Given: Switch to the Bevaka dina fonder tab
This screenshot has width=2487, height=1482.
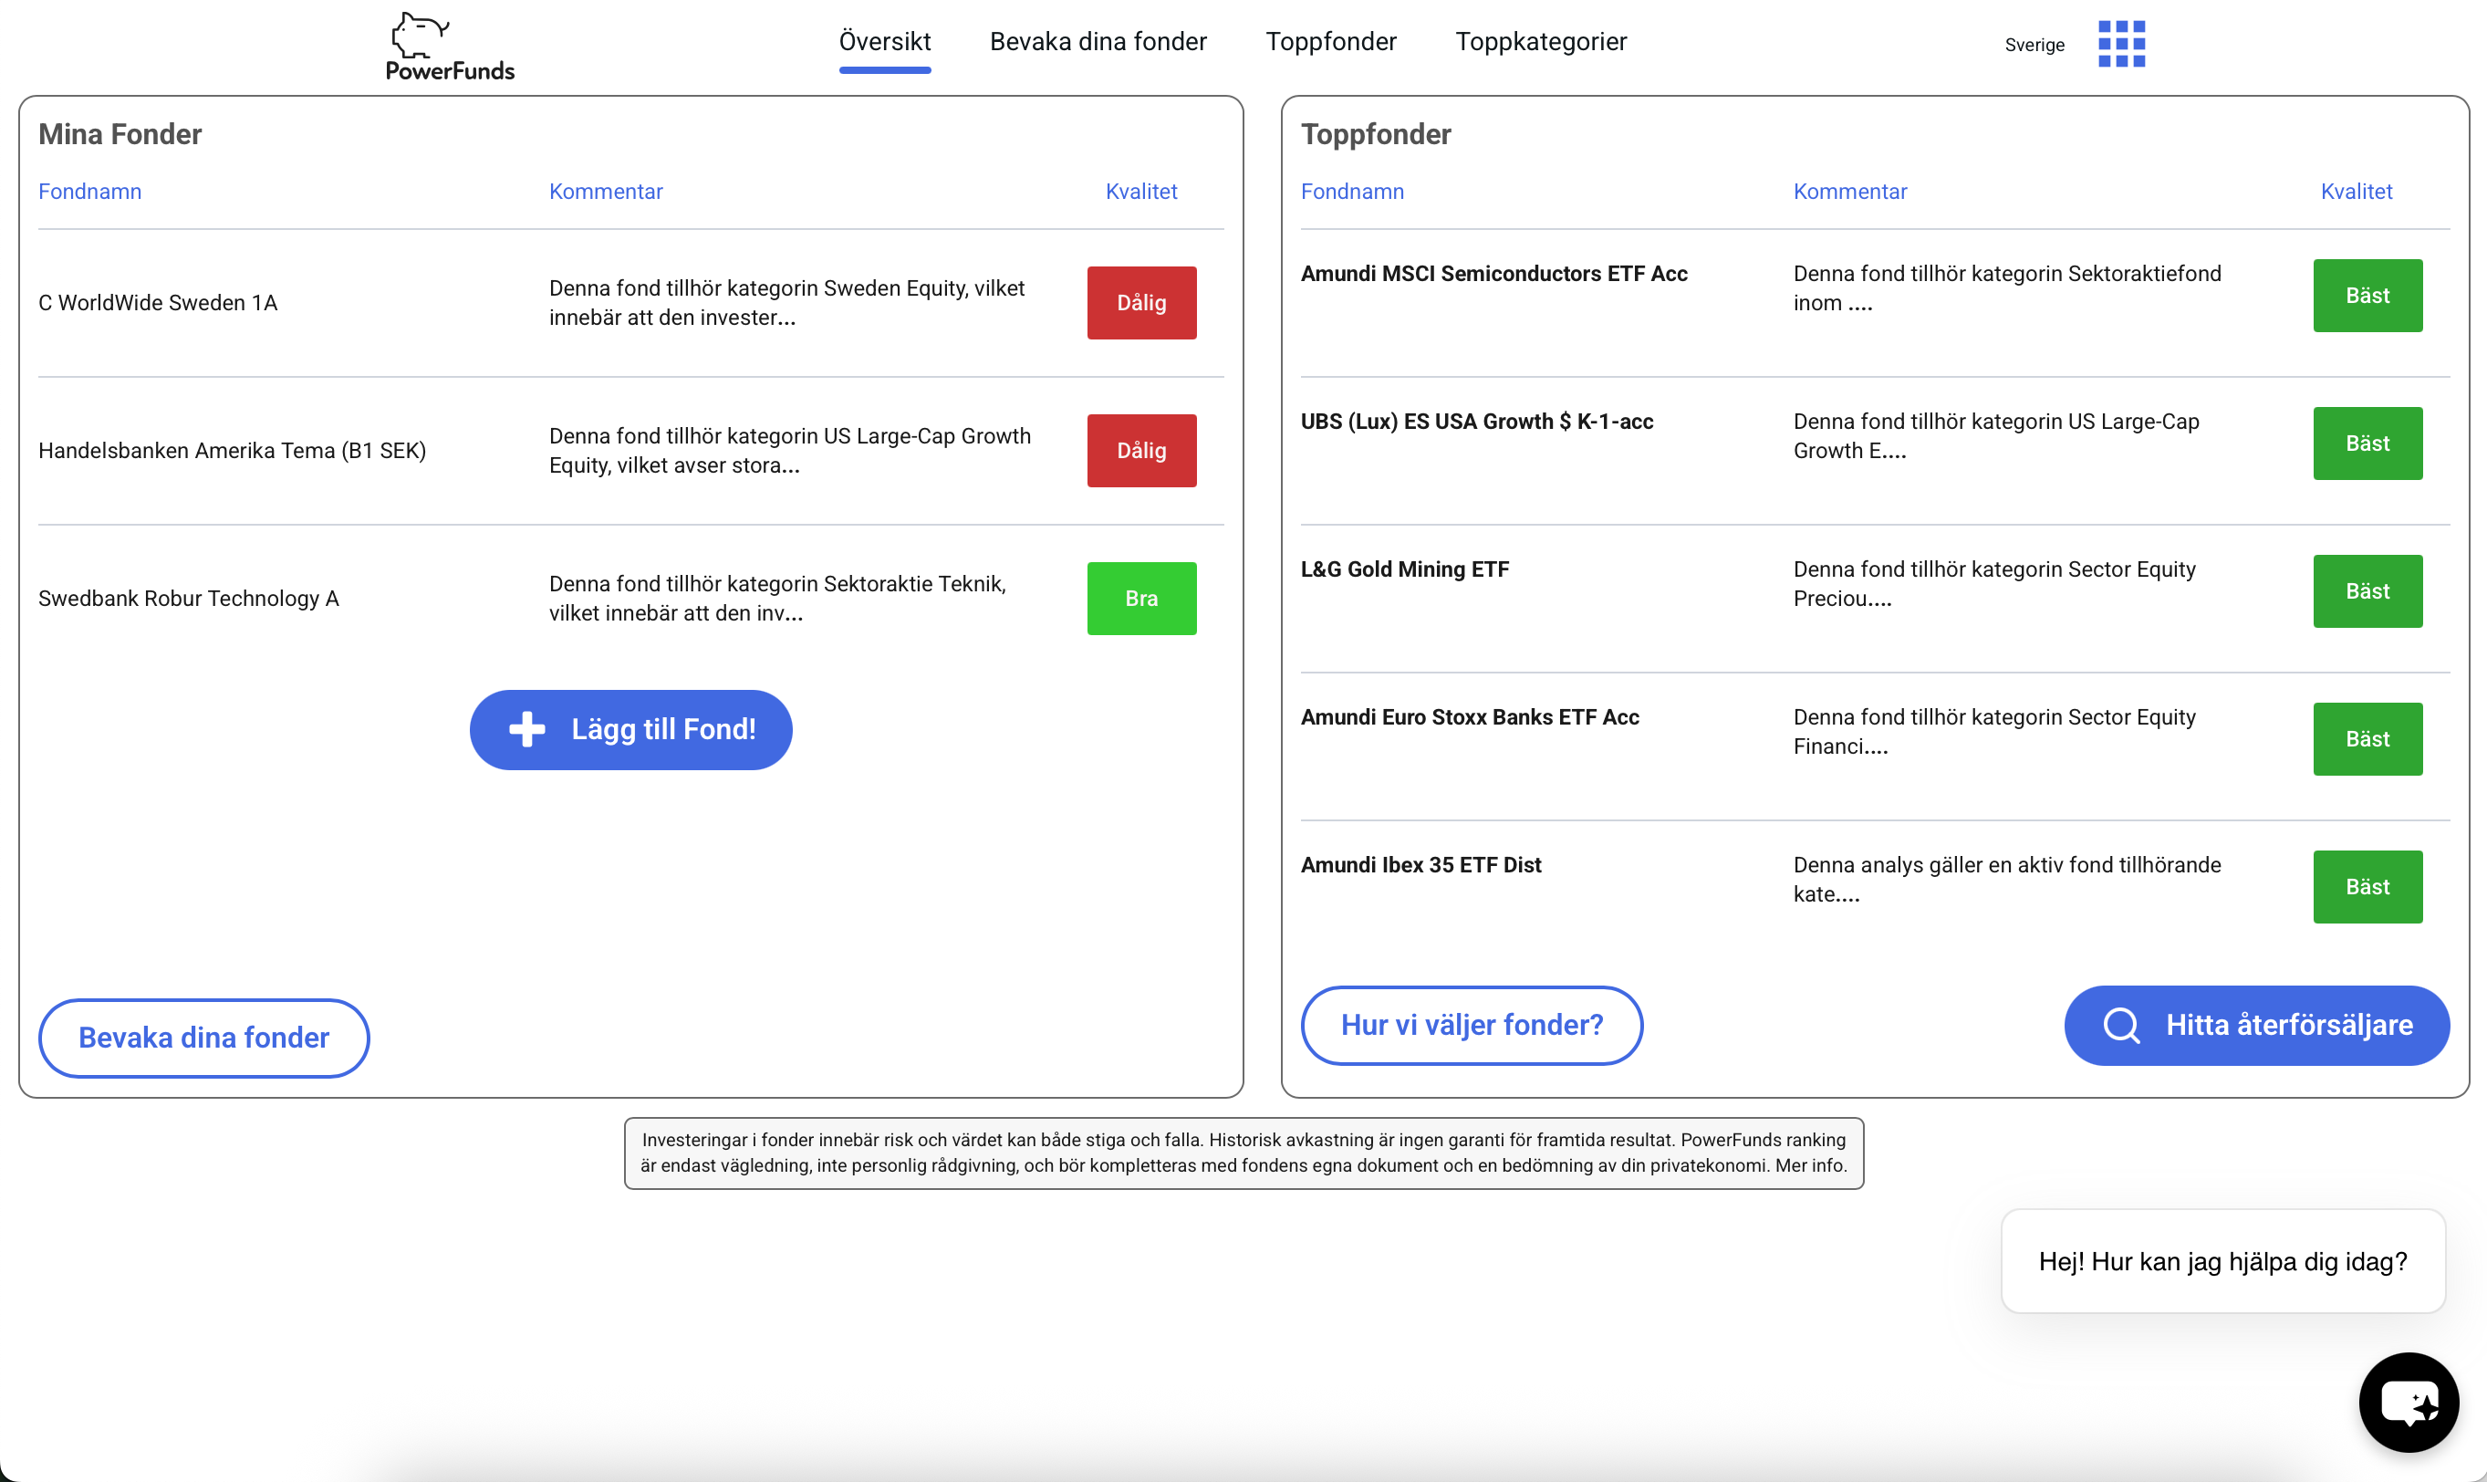Looking at the screenshot, I should (1098, 42).
